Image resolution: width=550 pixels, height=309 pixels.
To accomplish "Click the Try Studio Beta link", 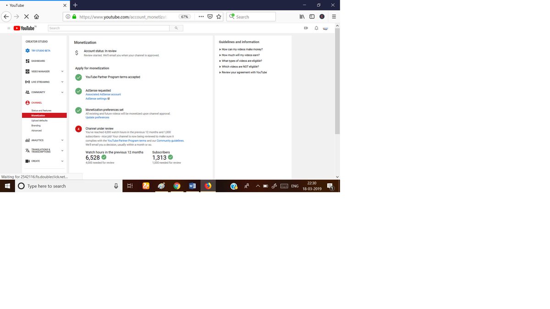I will coord(41,50).
